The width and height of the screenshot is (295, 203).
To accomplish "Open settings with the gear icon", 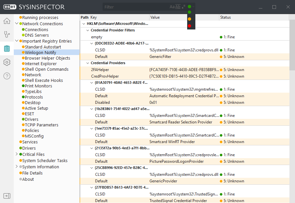I will point(7,62).
